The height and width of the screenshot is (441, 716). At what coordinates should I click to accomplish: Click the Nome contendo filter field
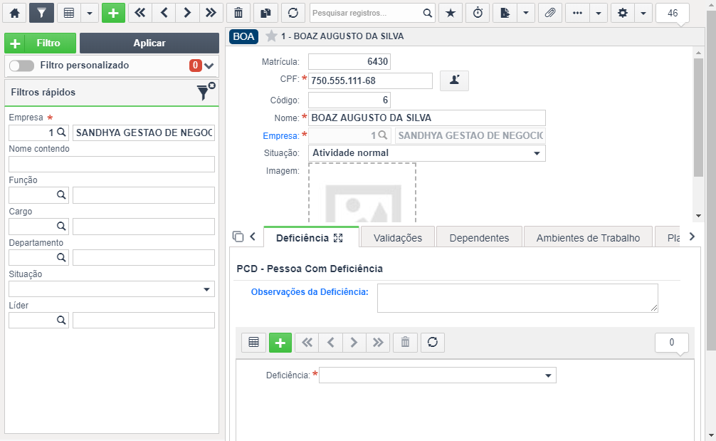pyautogui.click(x=112, y=164)
